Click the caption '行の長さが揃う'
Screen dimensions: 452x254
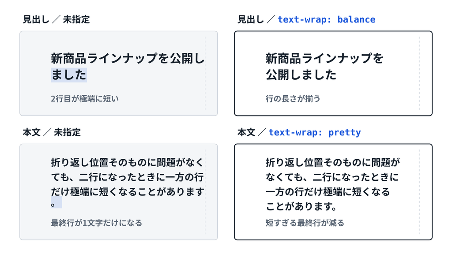[x=293, y=99]
